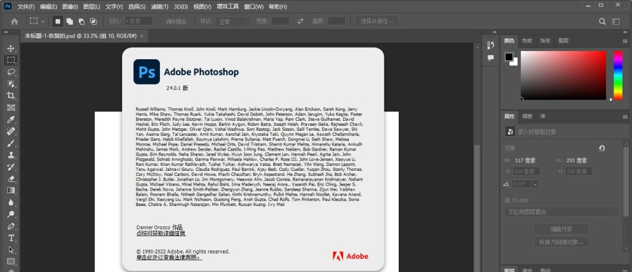The width and height of the screenshot is (632, 272).
Task: Switch to the 调整 adjustments tab
Action: (527, 117)
